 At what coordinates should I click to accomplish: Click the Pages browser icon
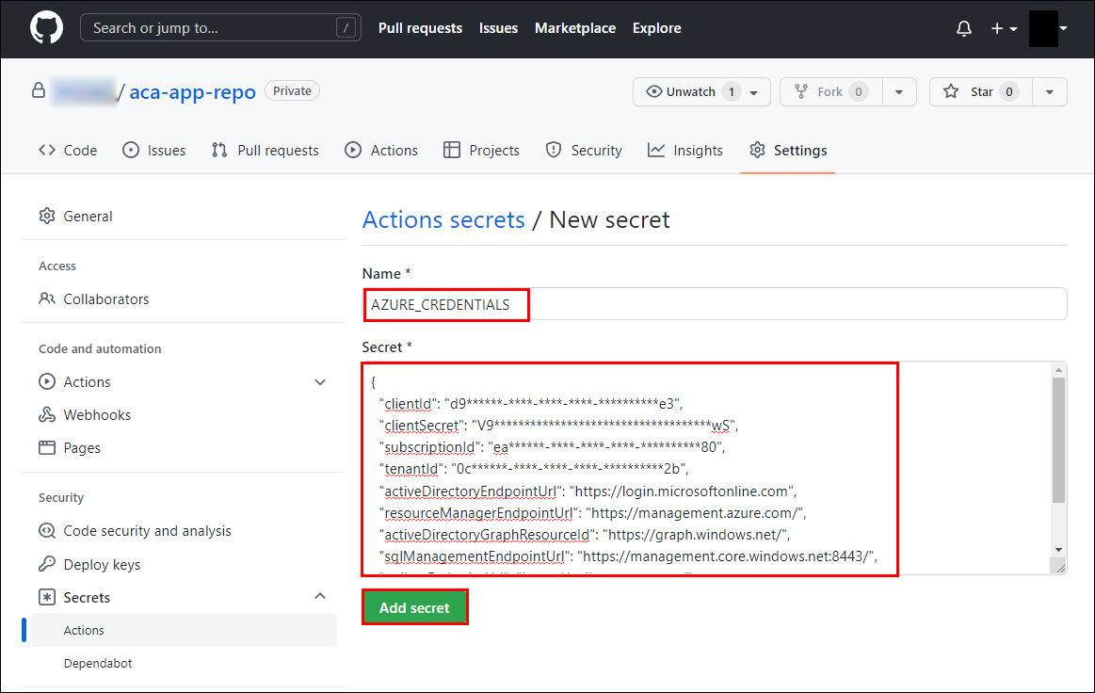[47, 448]
